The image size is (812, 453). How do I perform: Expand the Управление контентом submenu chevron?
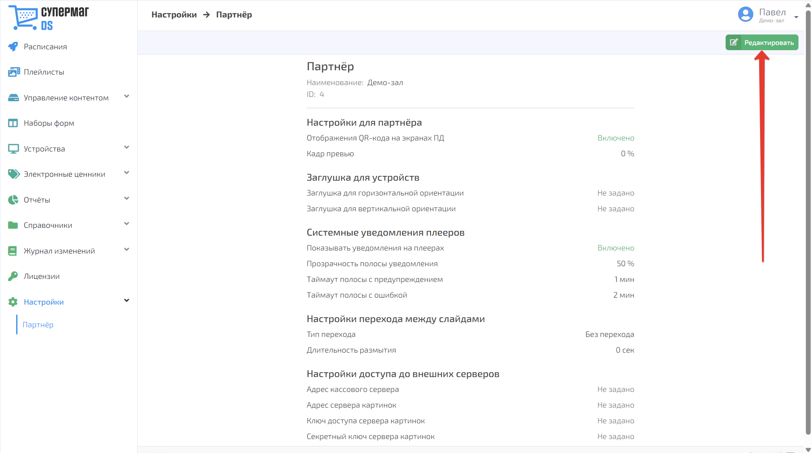tap(127, 96)
